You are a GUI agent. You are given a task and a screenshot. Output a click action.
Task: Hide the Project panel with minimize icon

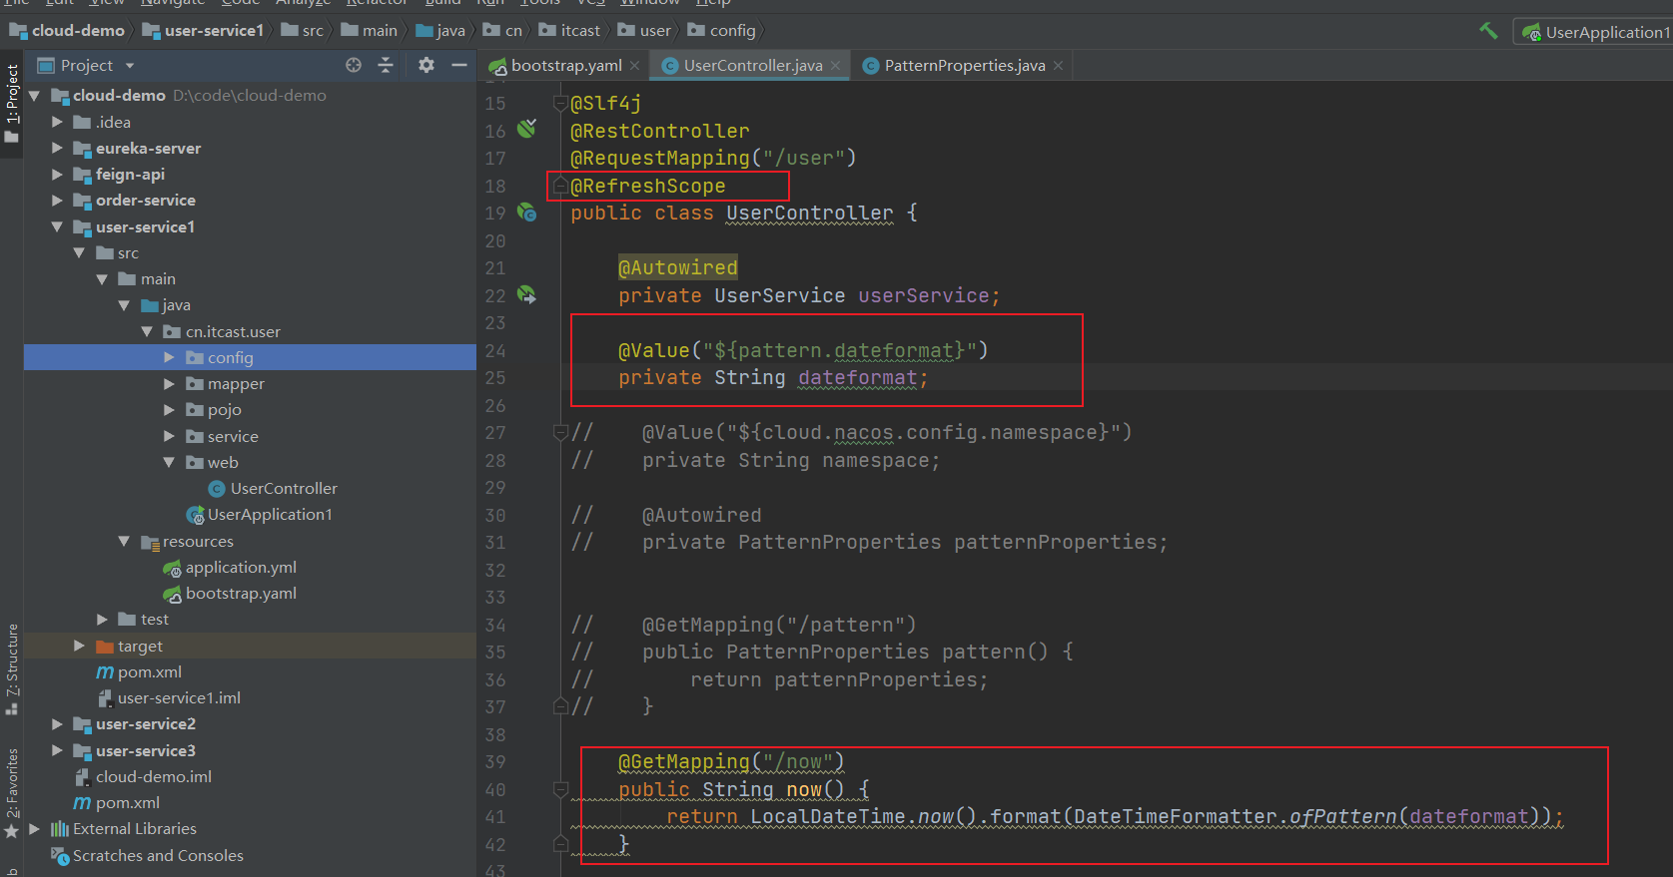coord(459,65)
